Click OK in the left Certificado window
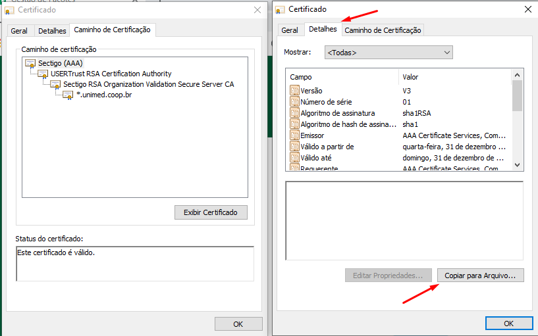The width and height of the screenshot is (538, 336). pyautogui.click(x=238, y=324)
